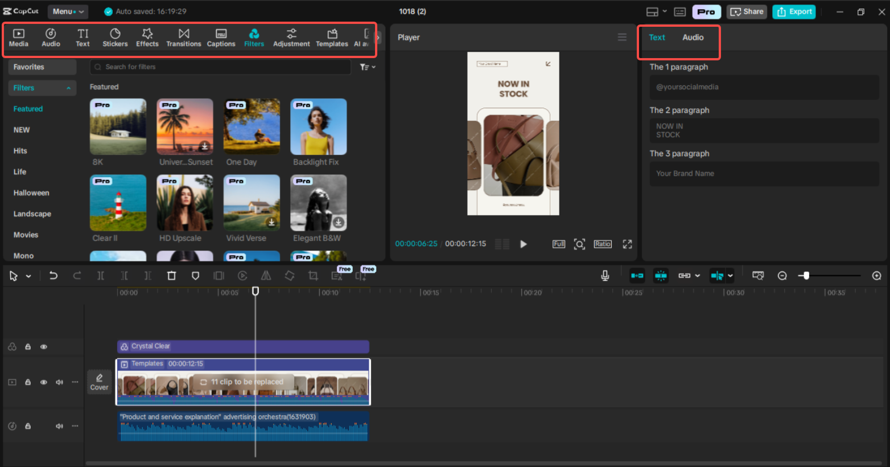Click the Split tool icon

[x=101, y=276]
